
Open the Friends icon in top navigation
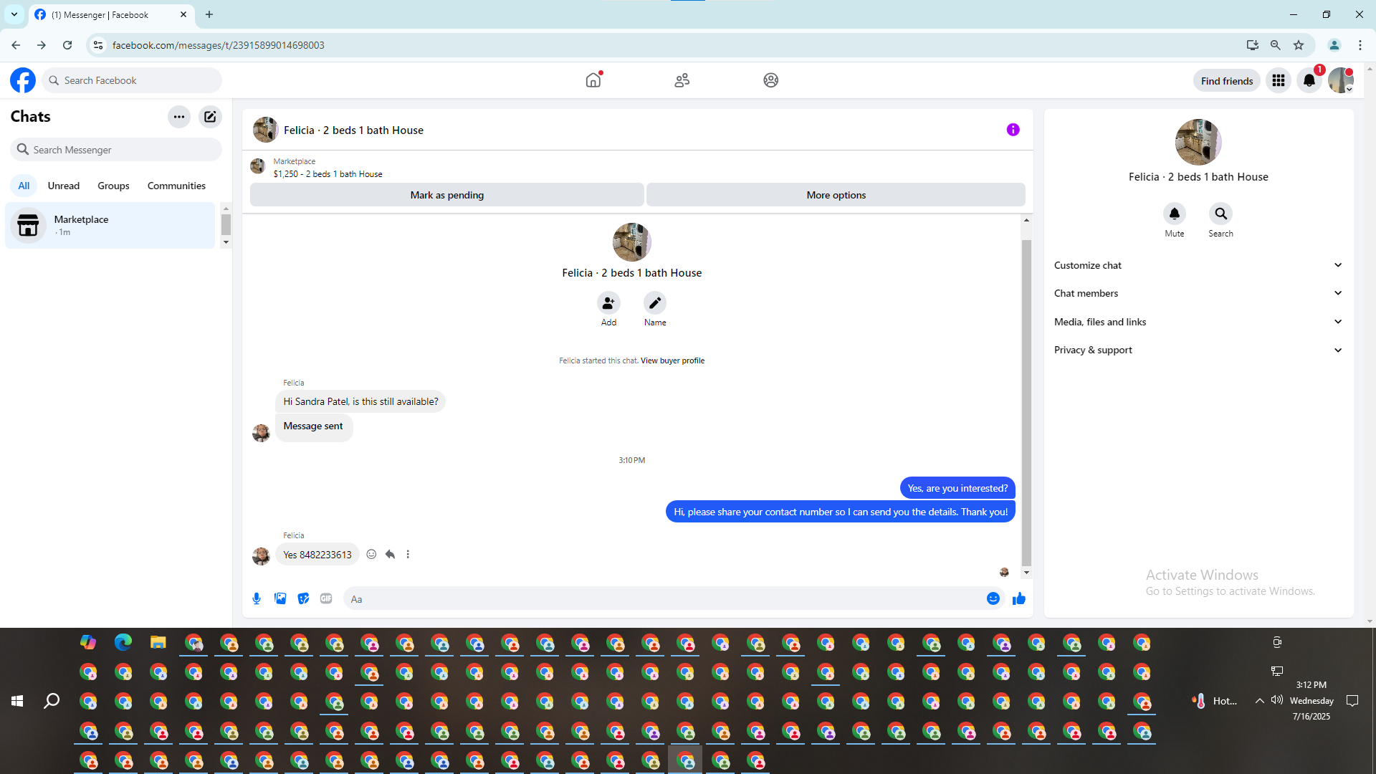point(682,80)
